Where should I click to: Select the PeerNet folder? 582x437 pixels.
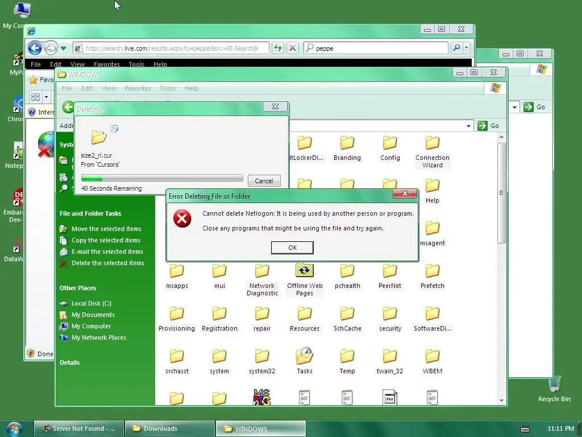390,277
